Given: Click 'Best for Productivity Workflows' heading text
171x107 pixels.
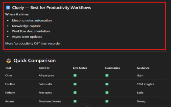Looking at the screenshot, I should click(x=61, y=8).
